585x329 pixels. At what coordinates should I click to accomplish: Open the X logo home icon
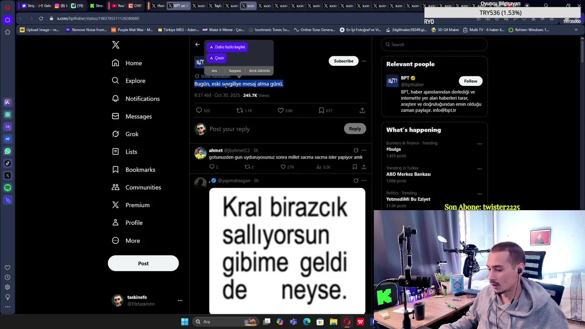(116, 45)
